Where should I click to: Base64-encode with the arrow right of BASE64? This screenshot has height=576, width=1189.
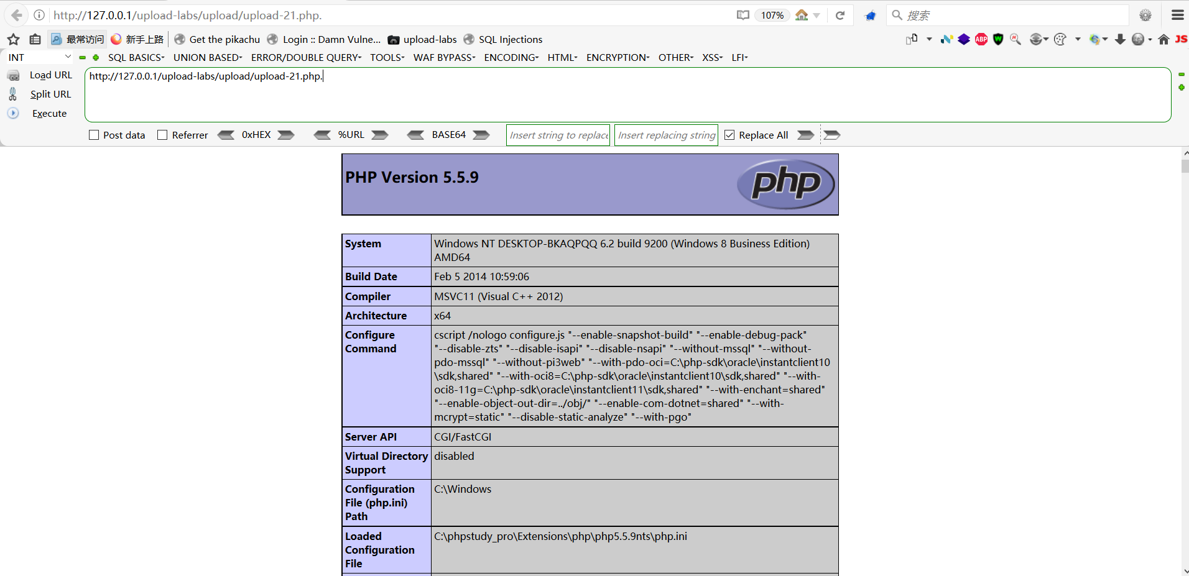[x=481, y=135]
